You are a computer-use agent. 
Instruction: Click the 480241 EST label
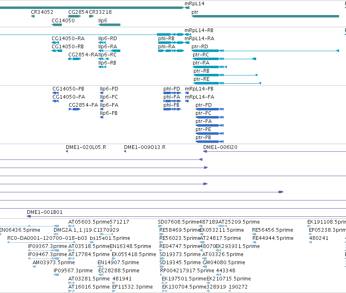pos(319,238)
